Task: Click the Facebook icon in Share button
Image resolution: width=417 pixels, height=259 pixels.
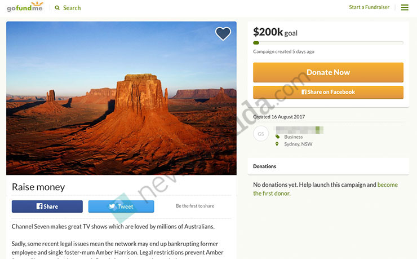Action: [x=39, y=207]
